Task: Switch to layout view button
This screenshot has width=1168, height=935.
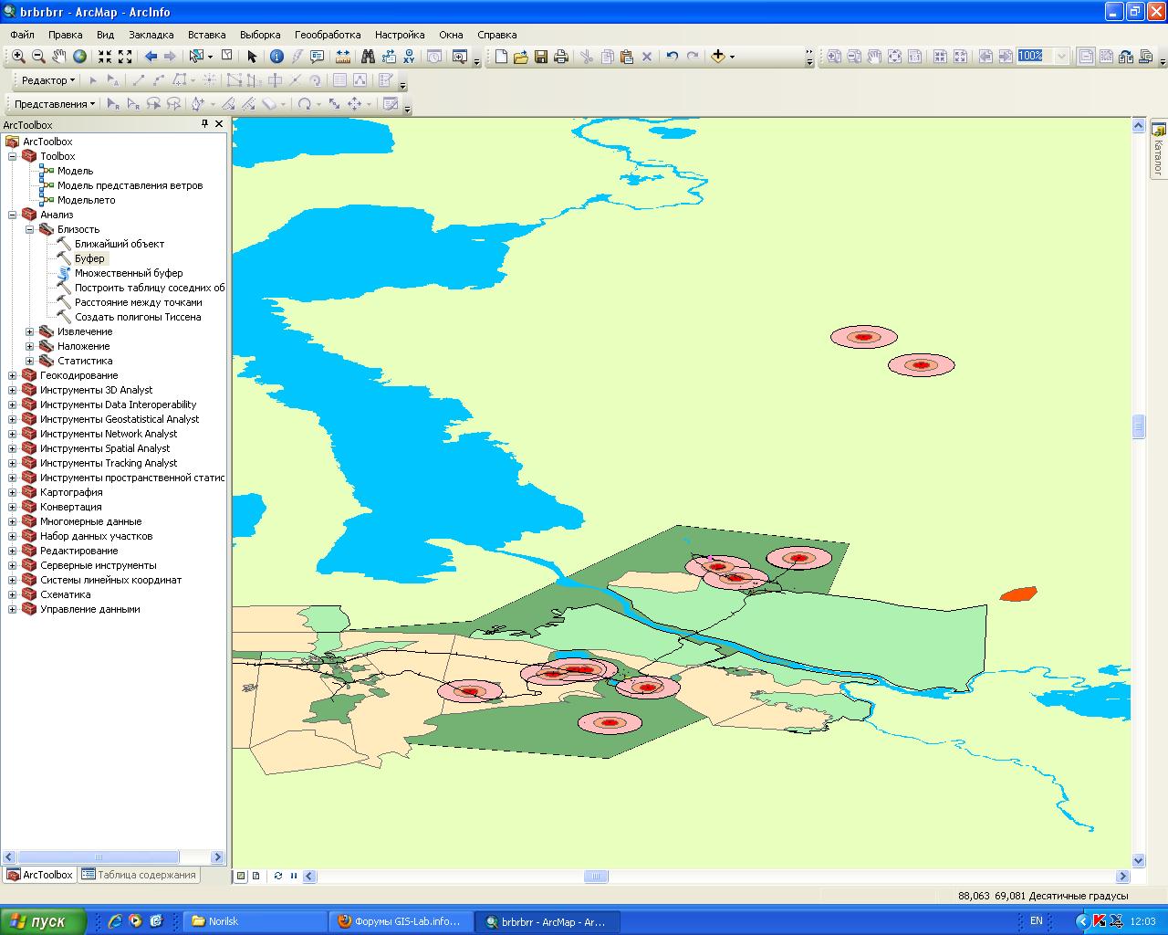Action: point(255,876)
